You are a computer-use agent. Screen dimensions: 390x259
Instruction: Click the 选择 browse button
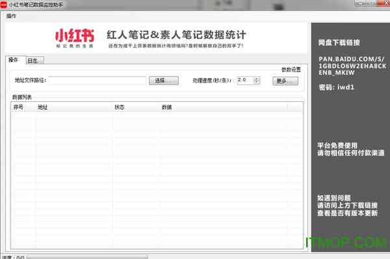(x=164, y=80)
